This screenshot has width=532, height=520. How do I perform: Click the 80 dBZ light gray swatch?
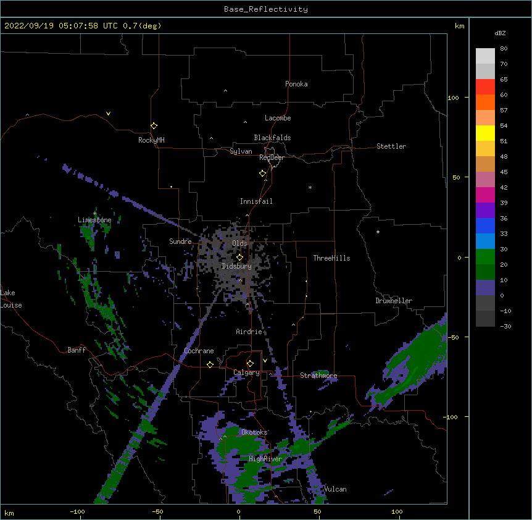coord(485,56)
